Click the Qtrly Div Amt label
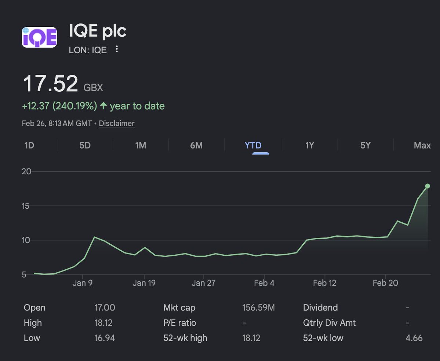Screen dimensions: 440x361 click(x=329, y=322)
